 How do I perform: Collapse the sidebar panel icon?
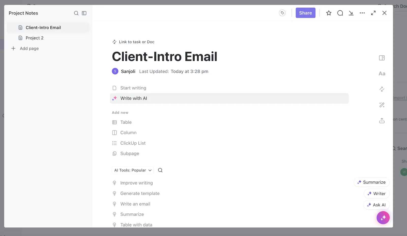coord(84,13)
